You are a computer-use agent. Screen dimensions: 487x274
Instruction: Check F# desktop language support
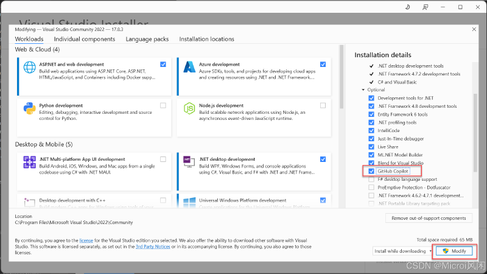[x=371, y=179]
